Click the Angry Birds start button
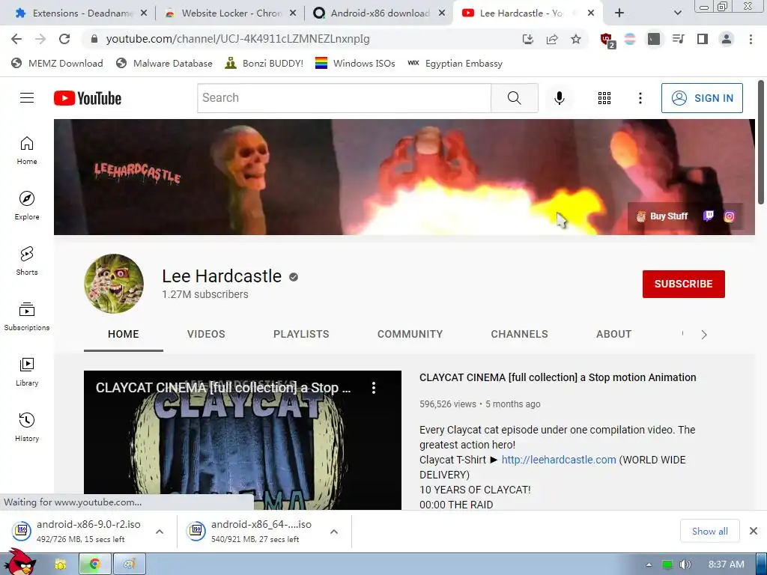The width and height of the screenshot is (767, 575). click(x=19, y=562)
